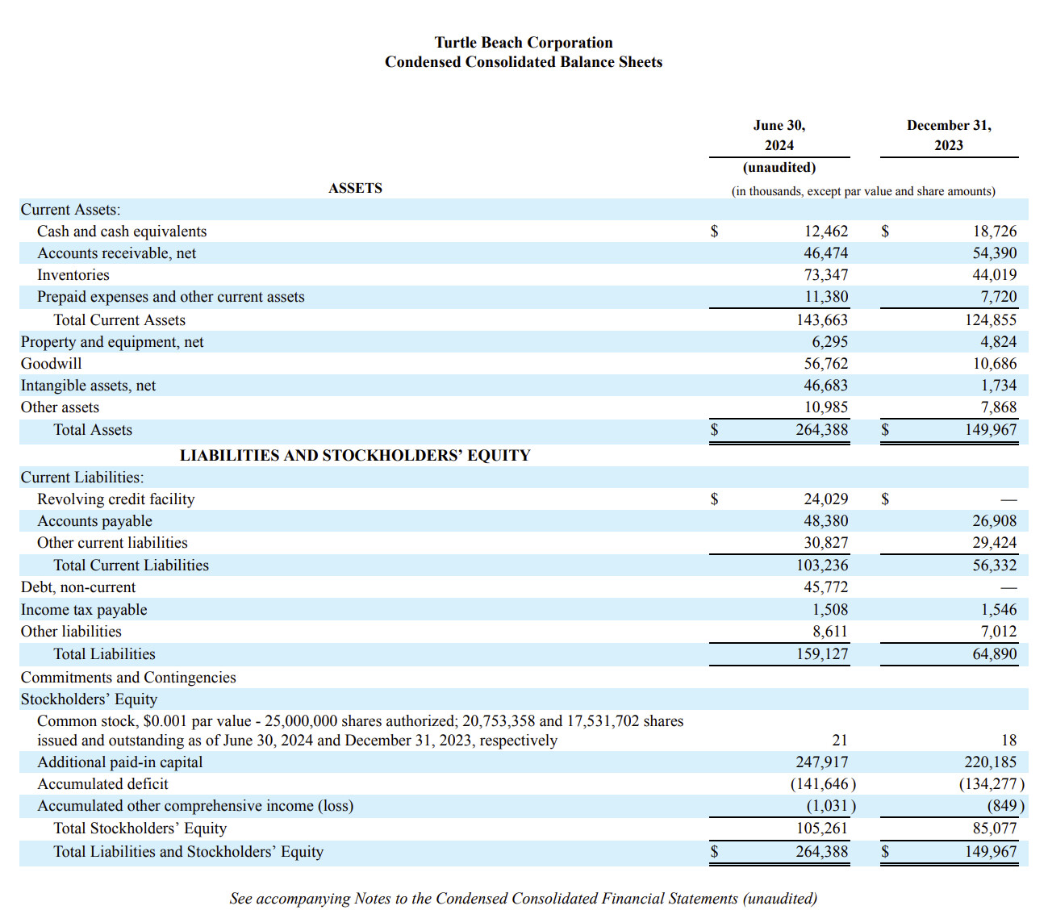The height and width of the screenshot is (910, 1048).
Task: Click "LIABILITIES AND STOCKHOLDERS' EQUITY" heading
Action: tap(355, 456)
